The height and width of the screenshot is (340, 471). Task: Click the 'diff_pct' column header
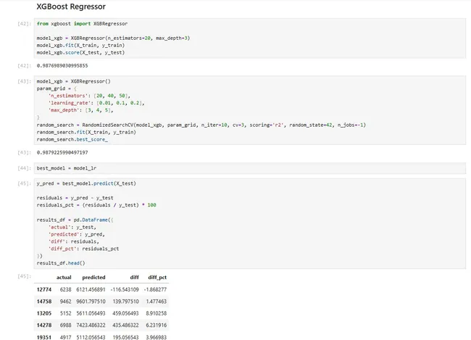(x=157, y=278)
